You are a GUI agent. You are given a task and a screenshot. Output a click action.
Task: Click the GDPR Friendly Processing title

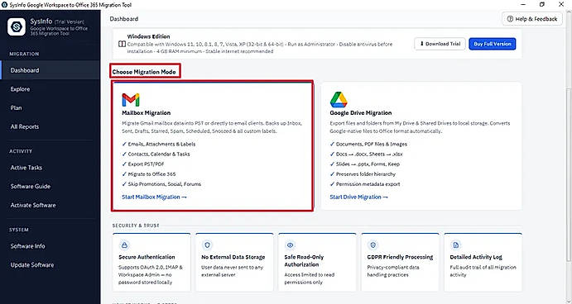(x=400, y=257)
